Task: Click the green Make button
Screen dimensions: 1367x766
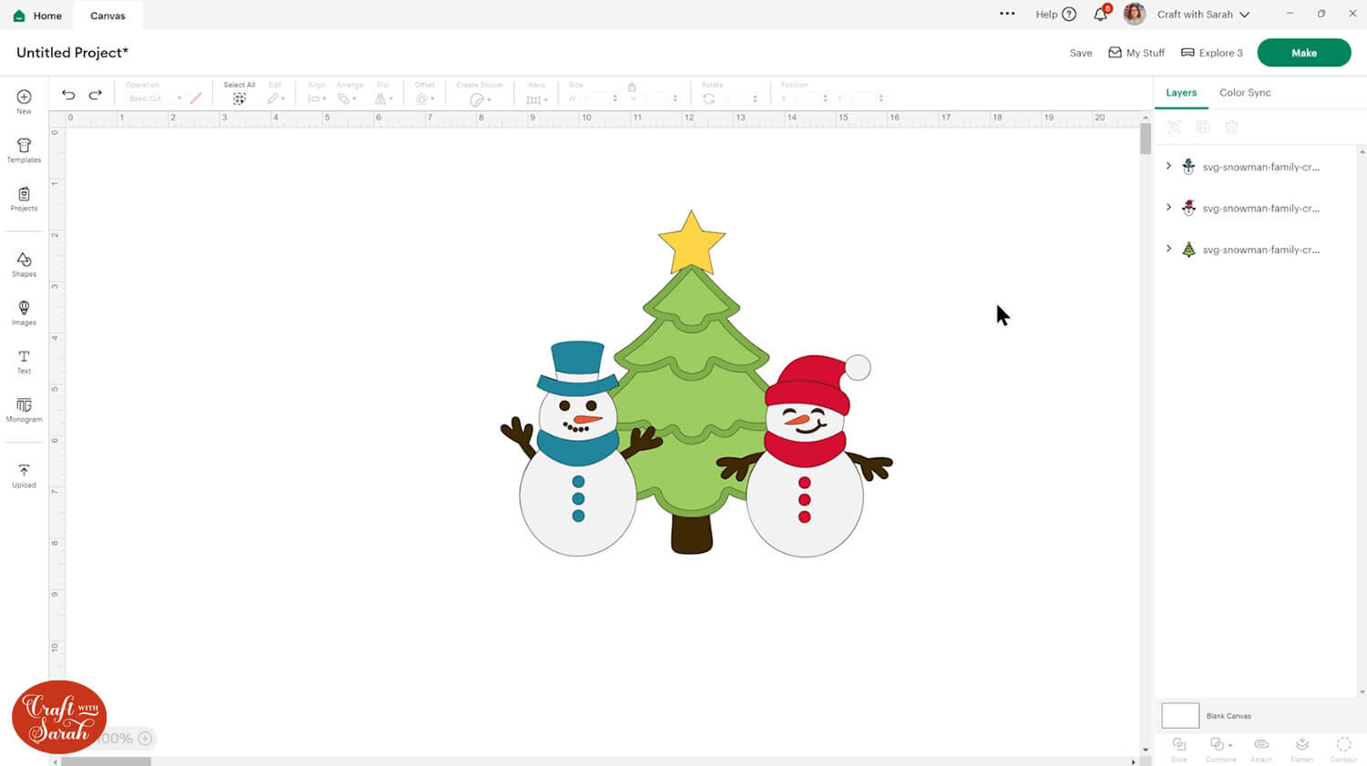Action: pos(1303,53)
